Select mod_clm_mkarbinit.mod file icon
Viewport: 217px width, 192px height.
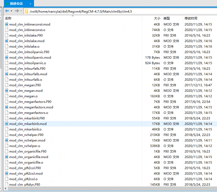pos(7,124)
